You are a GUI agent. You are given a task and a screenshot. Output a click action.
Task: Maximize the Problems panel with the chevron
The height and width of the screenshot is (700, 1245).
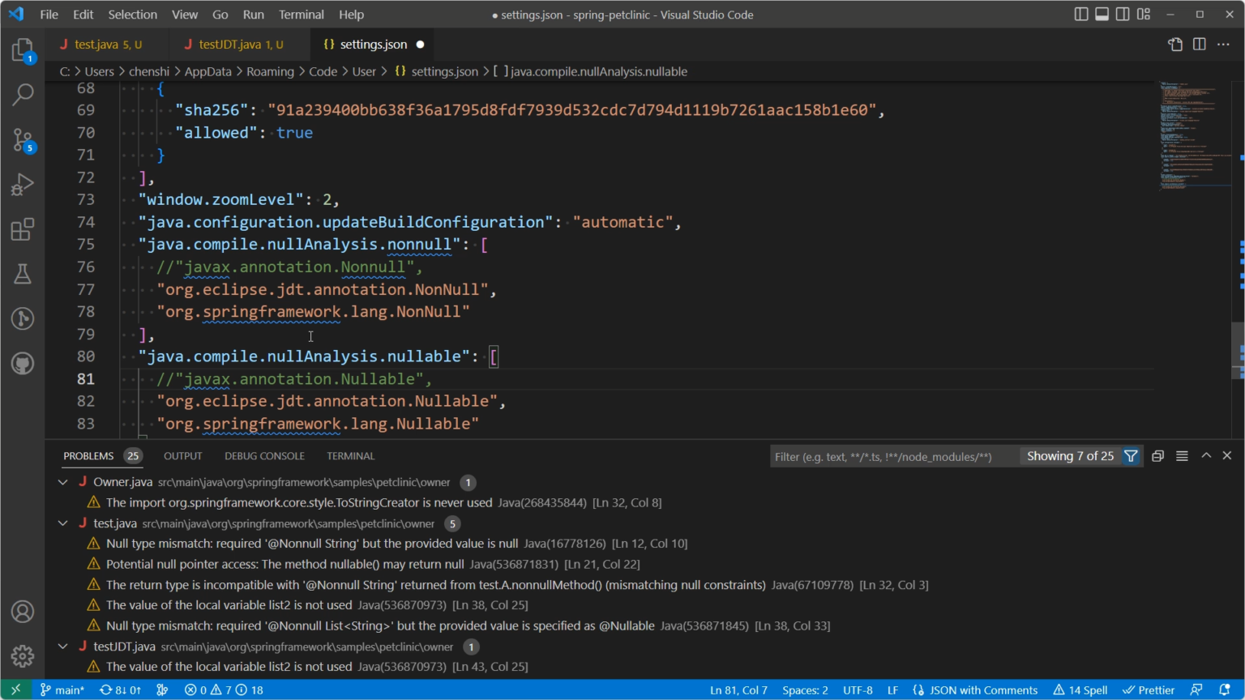coord(1206,456)
